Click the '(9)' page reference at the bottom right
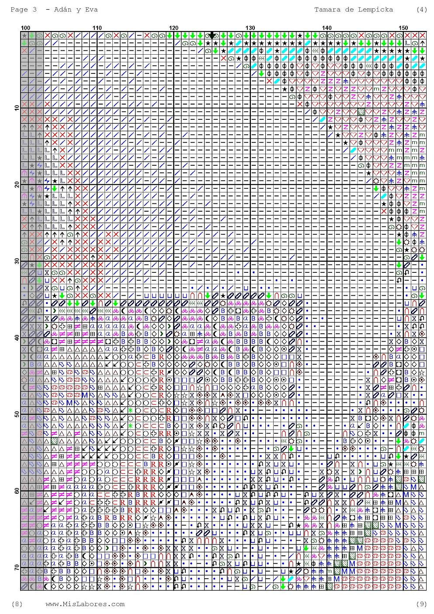The image size is (434, 614). 422,604
